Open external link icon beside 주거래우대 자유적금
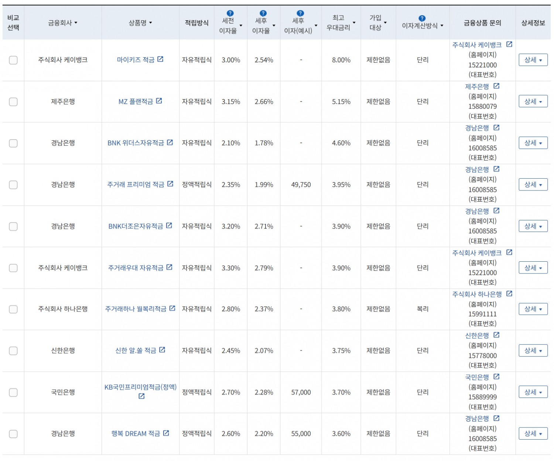The image size is (554, 461). coord(169,267)
